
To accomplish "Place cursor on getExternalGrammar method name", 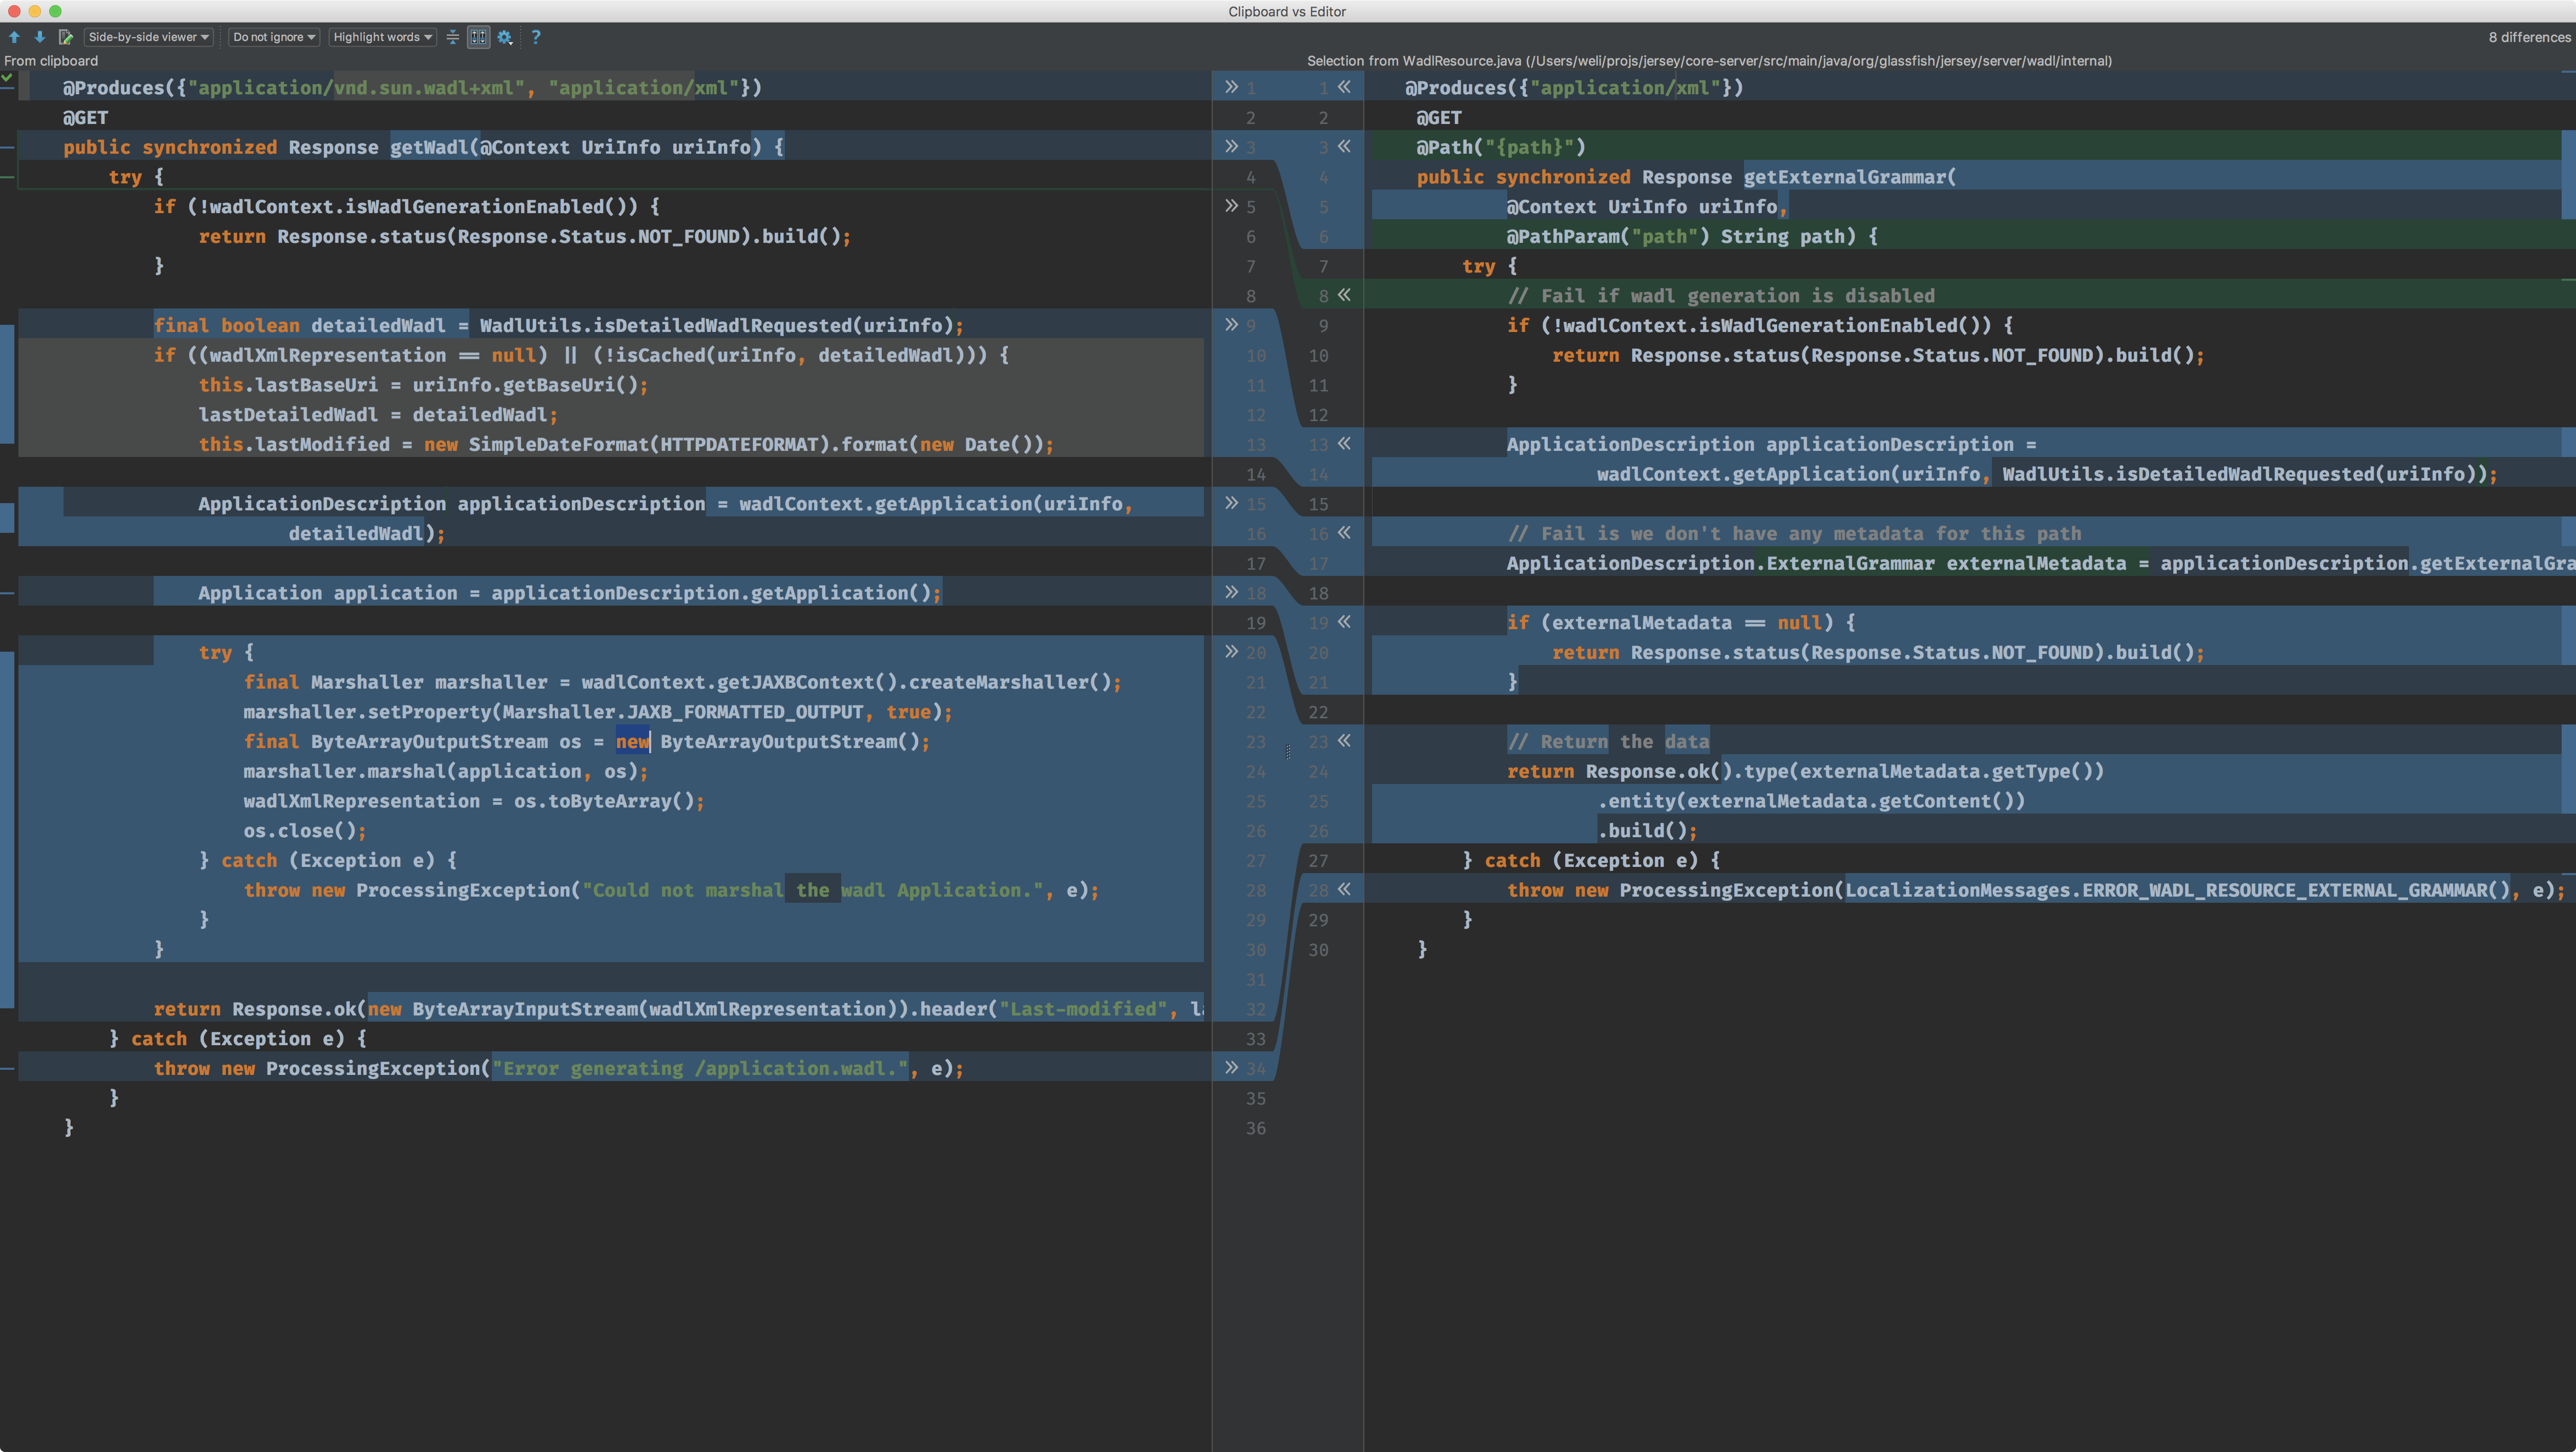I will click(x=1845, y=177).
